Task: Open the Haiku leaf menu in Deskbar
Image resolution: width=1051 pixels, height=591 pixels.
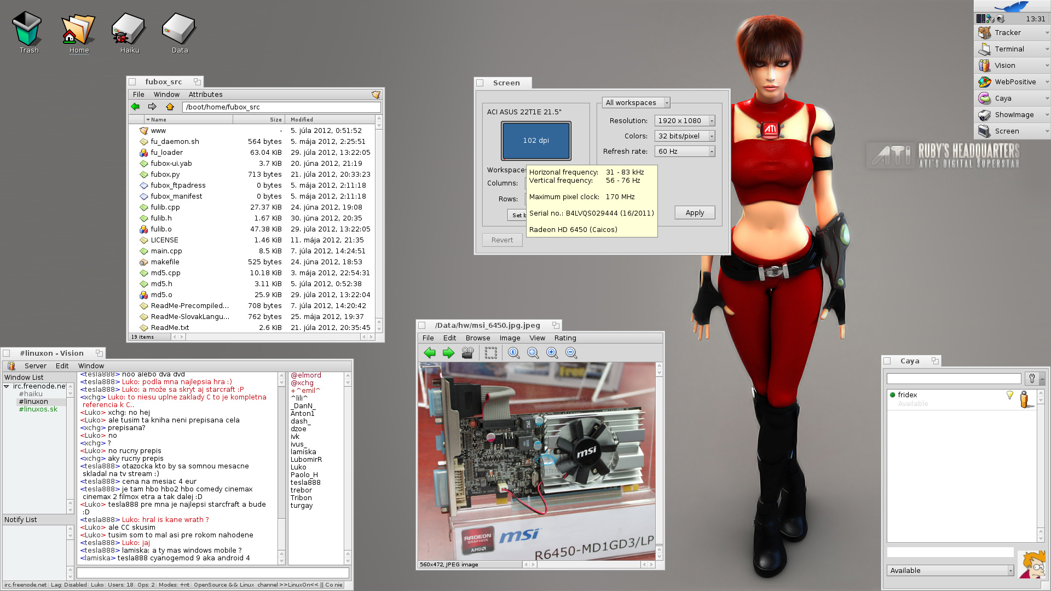Action: coord(1012,7)
